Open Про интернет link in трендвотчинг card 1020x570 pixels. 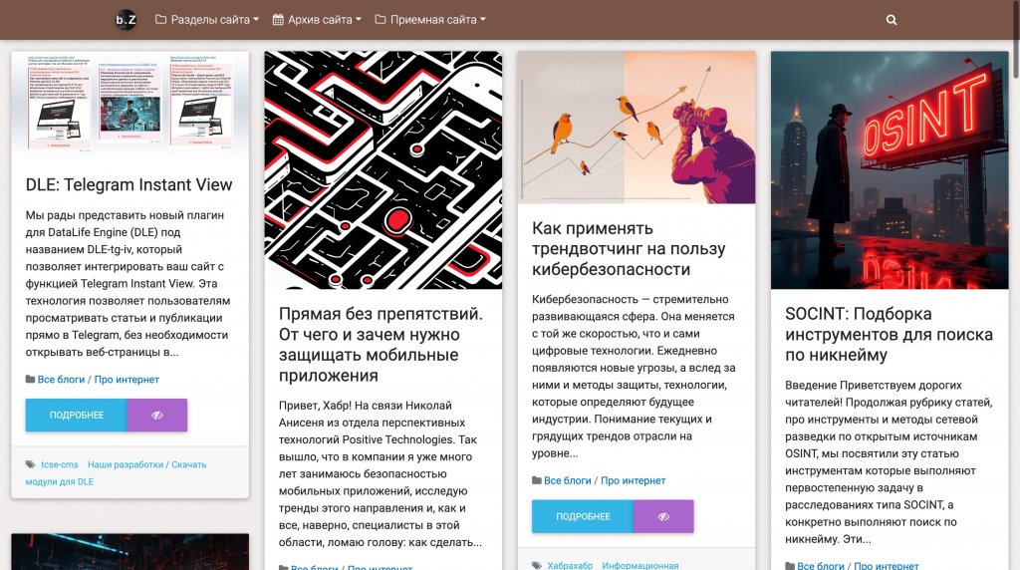pyautogui.click(x=633, y=481)
